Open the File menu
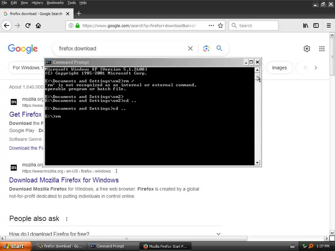Viewport: 335px width, 251px height. 4,3
